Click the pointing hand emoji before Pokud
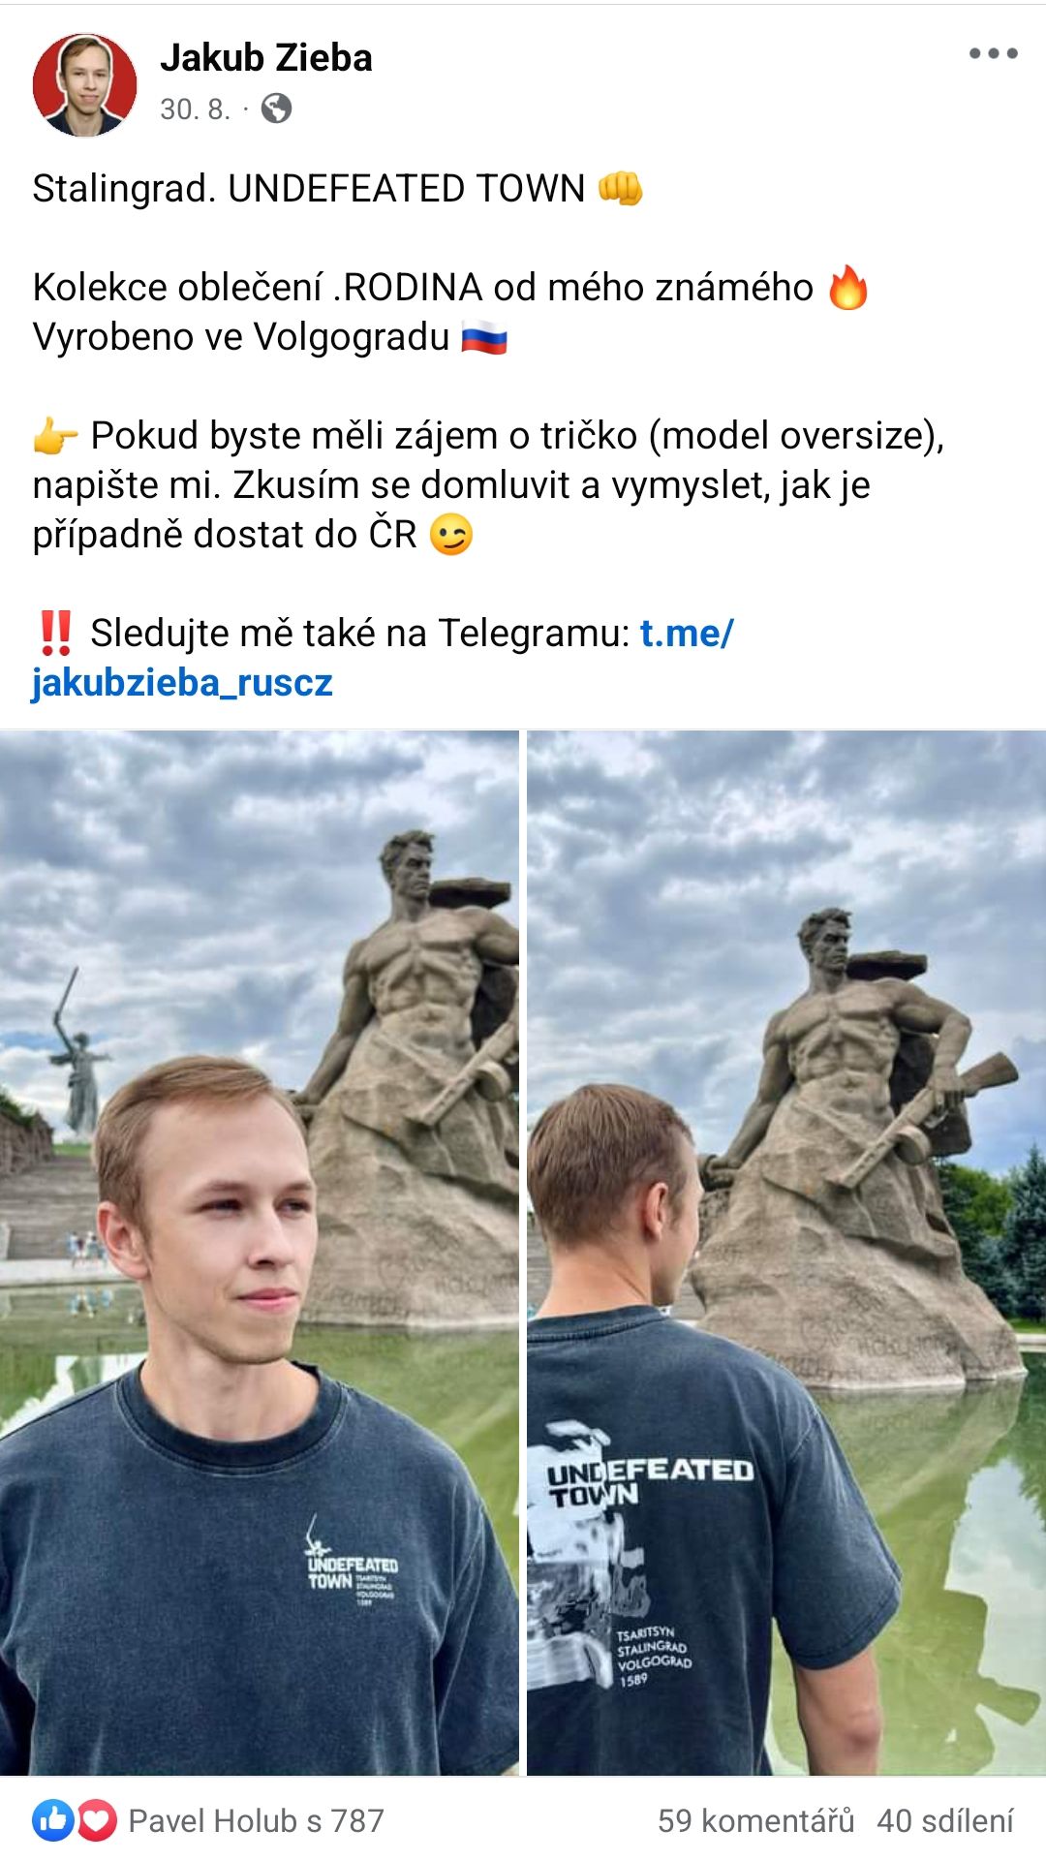Image resolution: width=1046 pixels, height=1861 pixels. [55, 436]
